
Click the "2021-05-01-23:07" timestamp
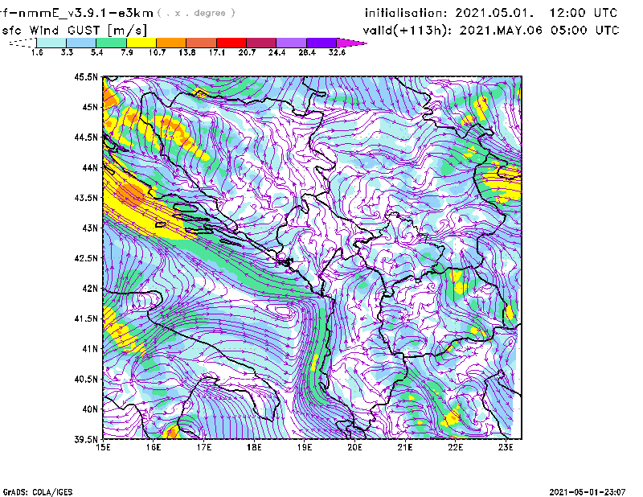pyautogui.click(x=588, y=492)
